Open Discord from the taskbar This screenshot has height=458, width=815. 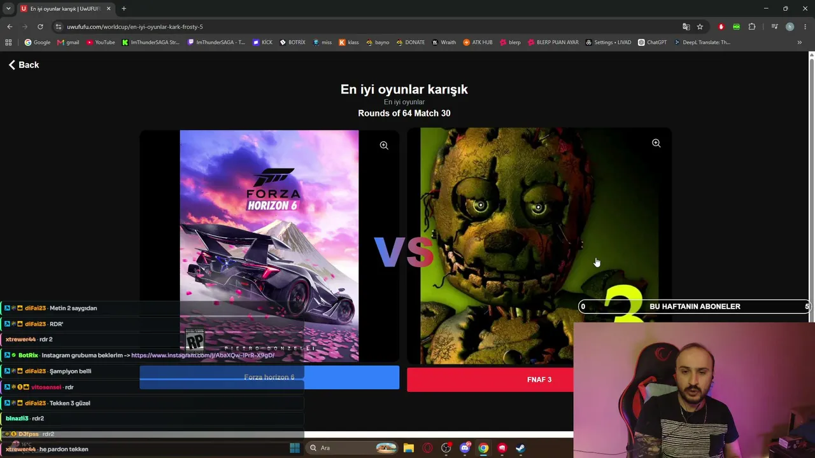click(x=465, y=448)
